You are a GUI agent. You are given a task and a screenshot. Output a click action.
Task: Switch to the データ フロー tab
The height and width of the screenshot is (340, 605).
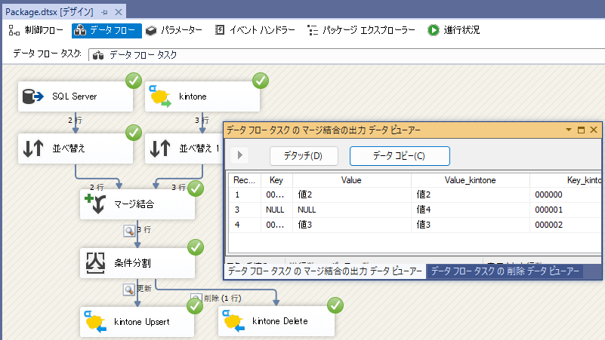pos(106,30)
